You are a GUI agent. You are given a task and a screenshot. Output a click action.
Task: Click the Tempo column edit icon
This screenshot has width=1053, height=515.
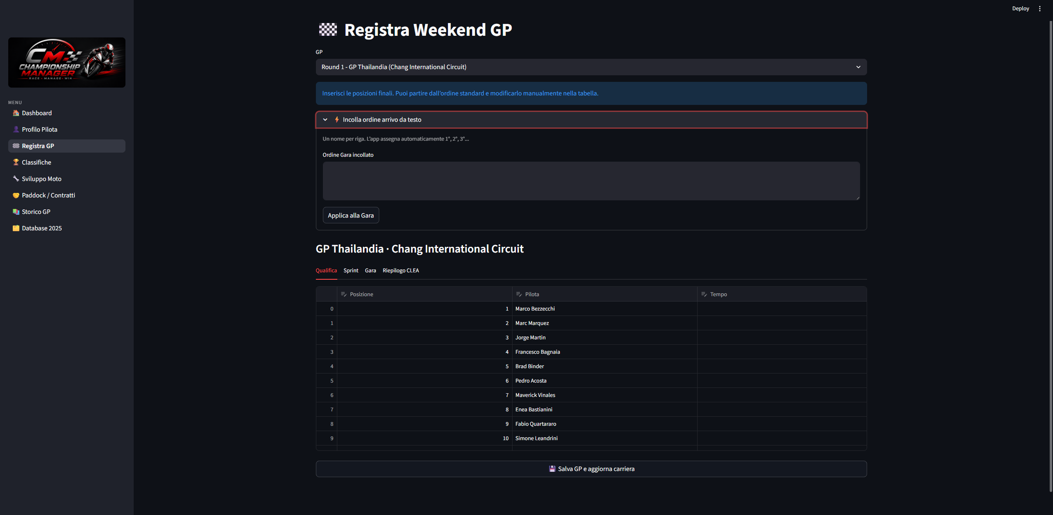point(704,294)
